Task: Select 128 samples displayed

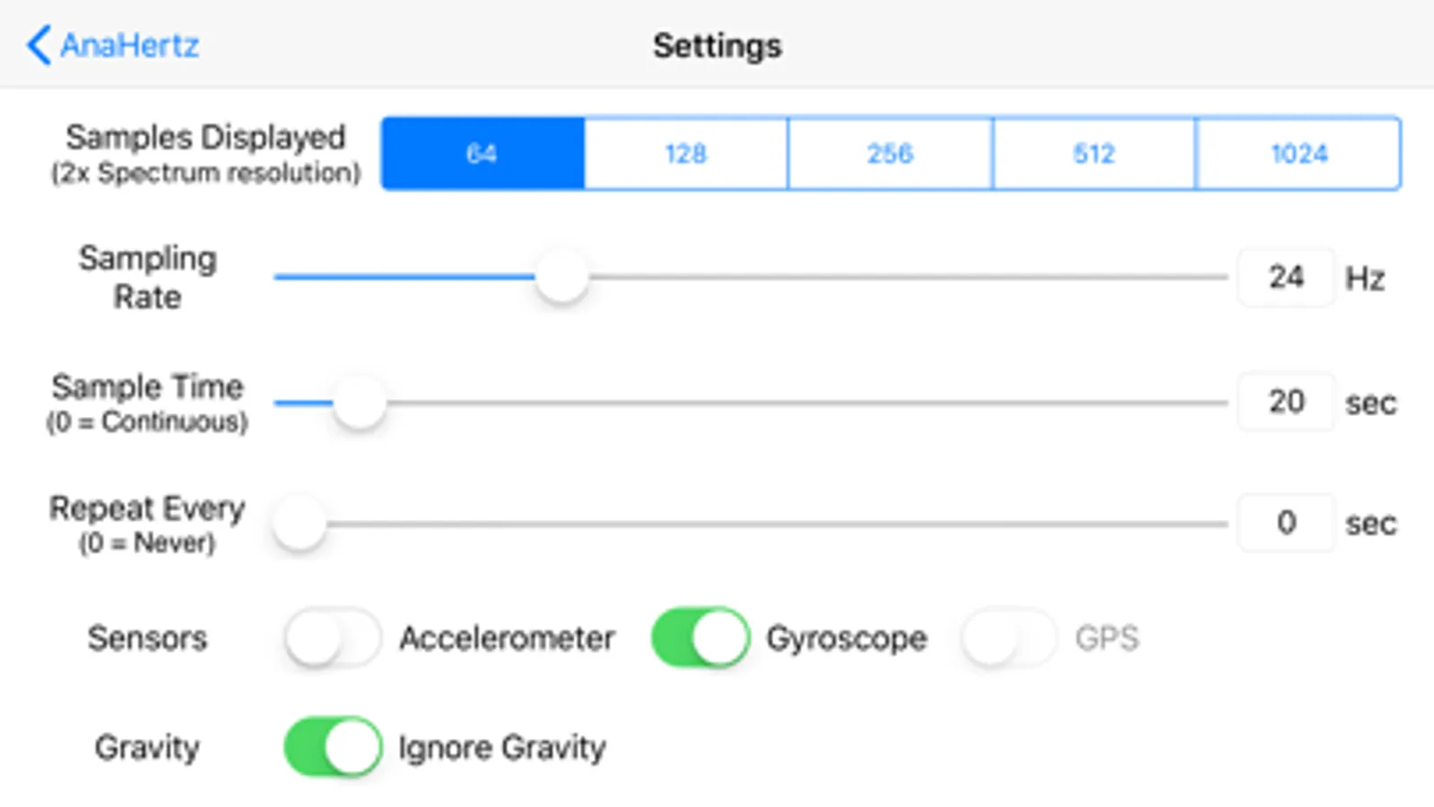Action: (x=686, y=153)
